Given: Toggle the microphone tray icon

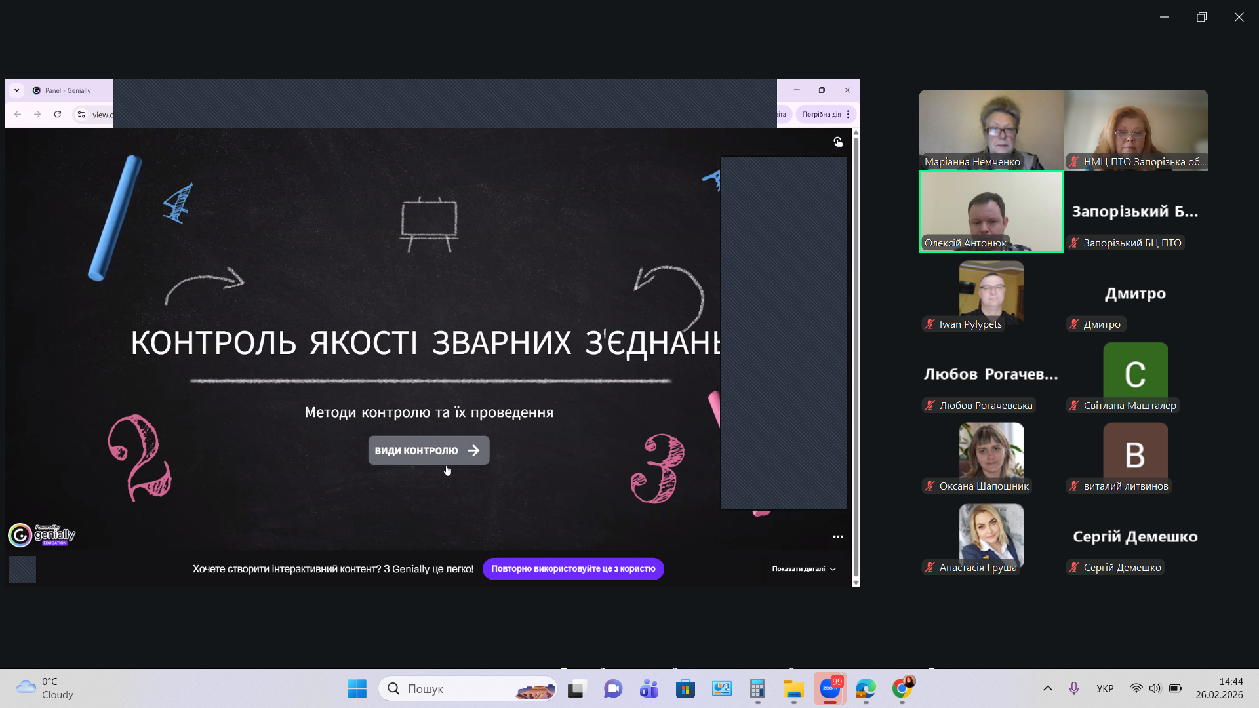Looking at the screenshot, I should 1073,688.
